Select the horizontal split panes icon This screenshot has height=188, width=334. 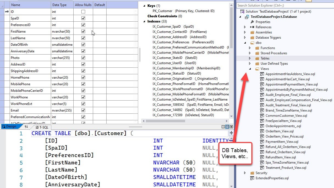(x=227, y=126)
